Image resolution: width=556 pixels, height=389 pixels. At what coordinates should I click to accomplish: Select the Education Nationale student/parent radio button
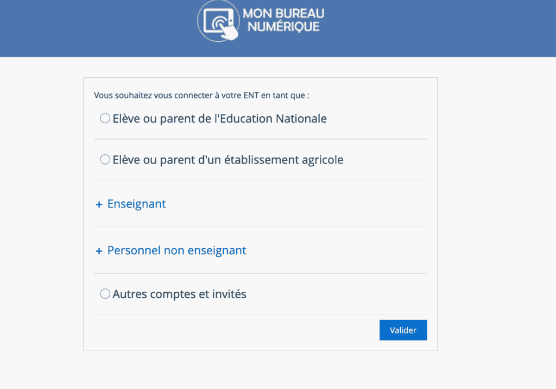105,118
